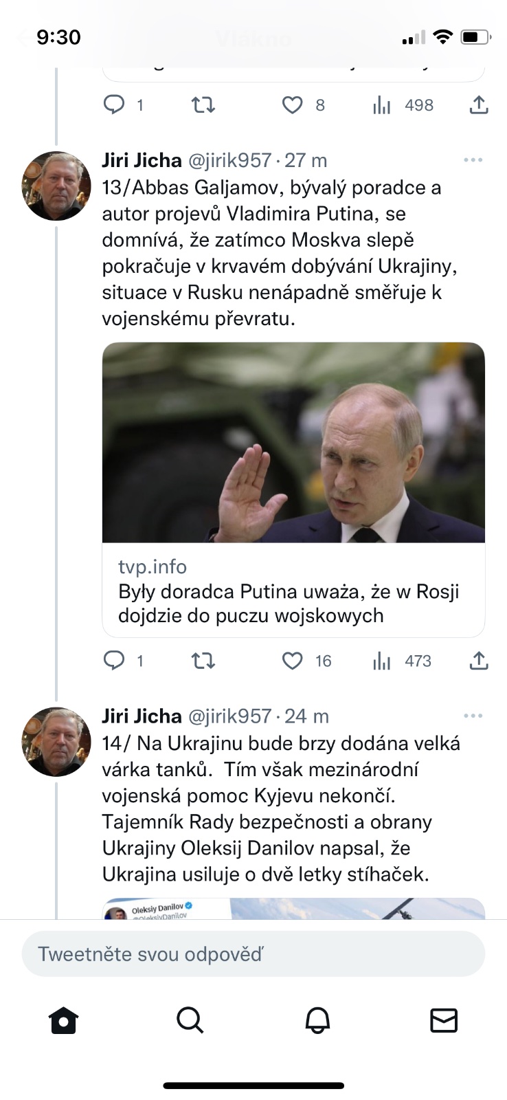Image resolution: width=507 pixels, height=1100 pixels.
Task: Reply to tweet 13 about Abbas Galjamov
Action: (114, 661)
